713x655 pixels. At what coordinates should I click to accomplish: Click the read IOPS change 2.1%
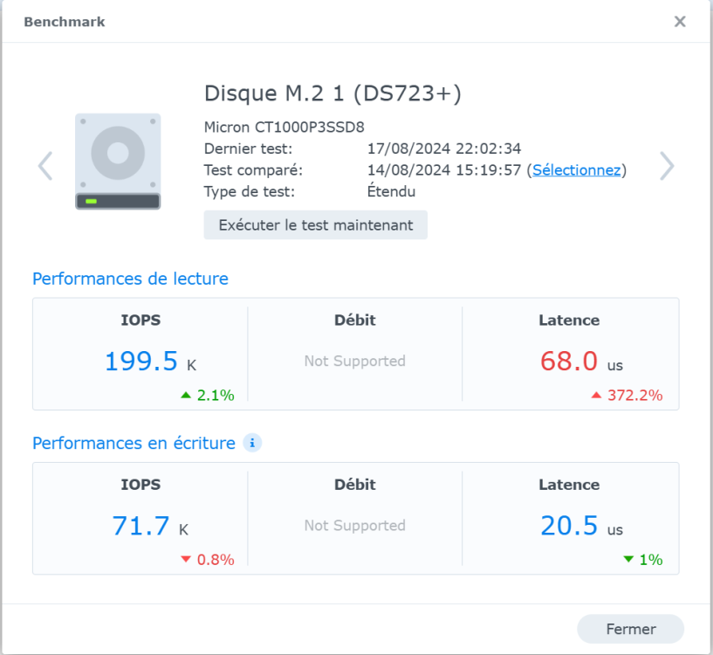point(208,395)
